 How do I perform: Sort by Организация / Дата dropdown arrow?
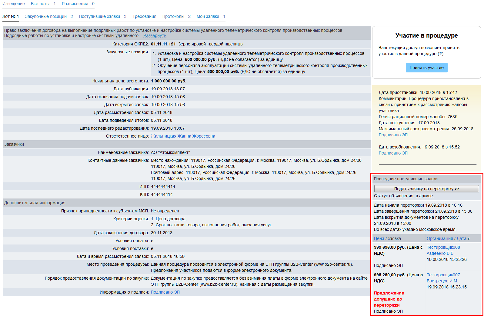[469, 239]
